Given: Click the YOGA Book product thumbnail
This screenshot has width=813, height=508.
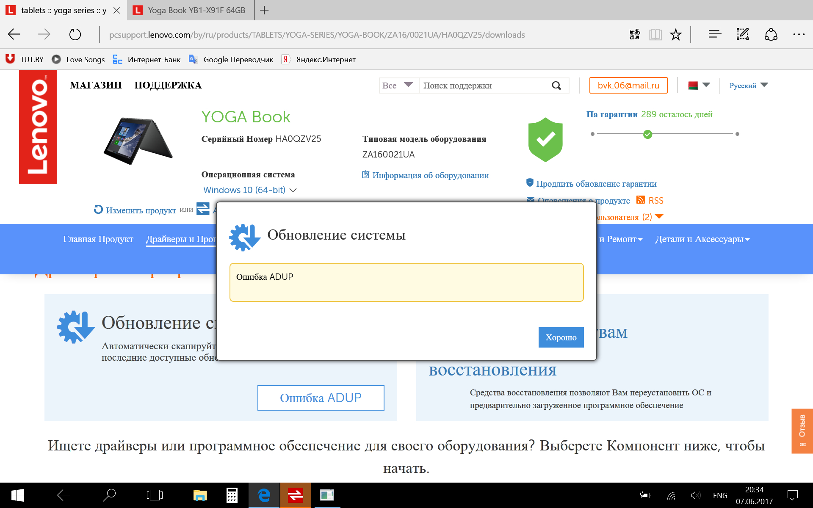Looking at the screenshot, I should pos(138,141).
